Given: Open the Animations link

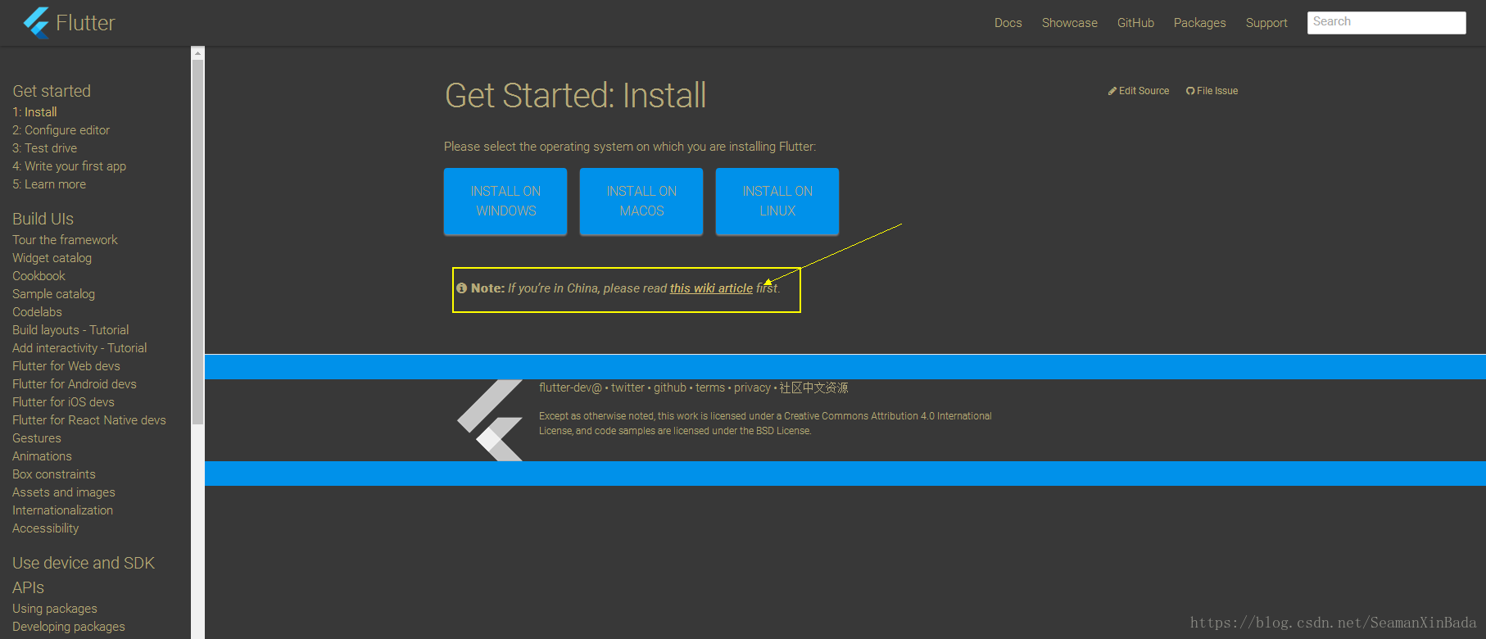Looking at the screenshot, I should tap(42, 456).
